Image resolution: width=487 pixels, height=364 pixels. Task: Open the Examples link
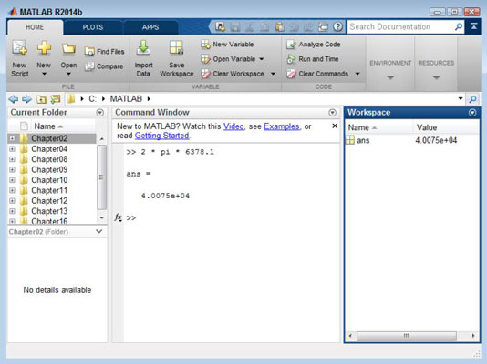coord(282,126)
